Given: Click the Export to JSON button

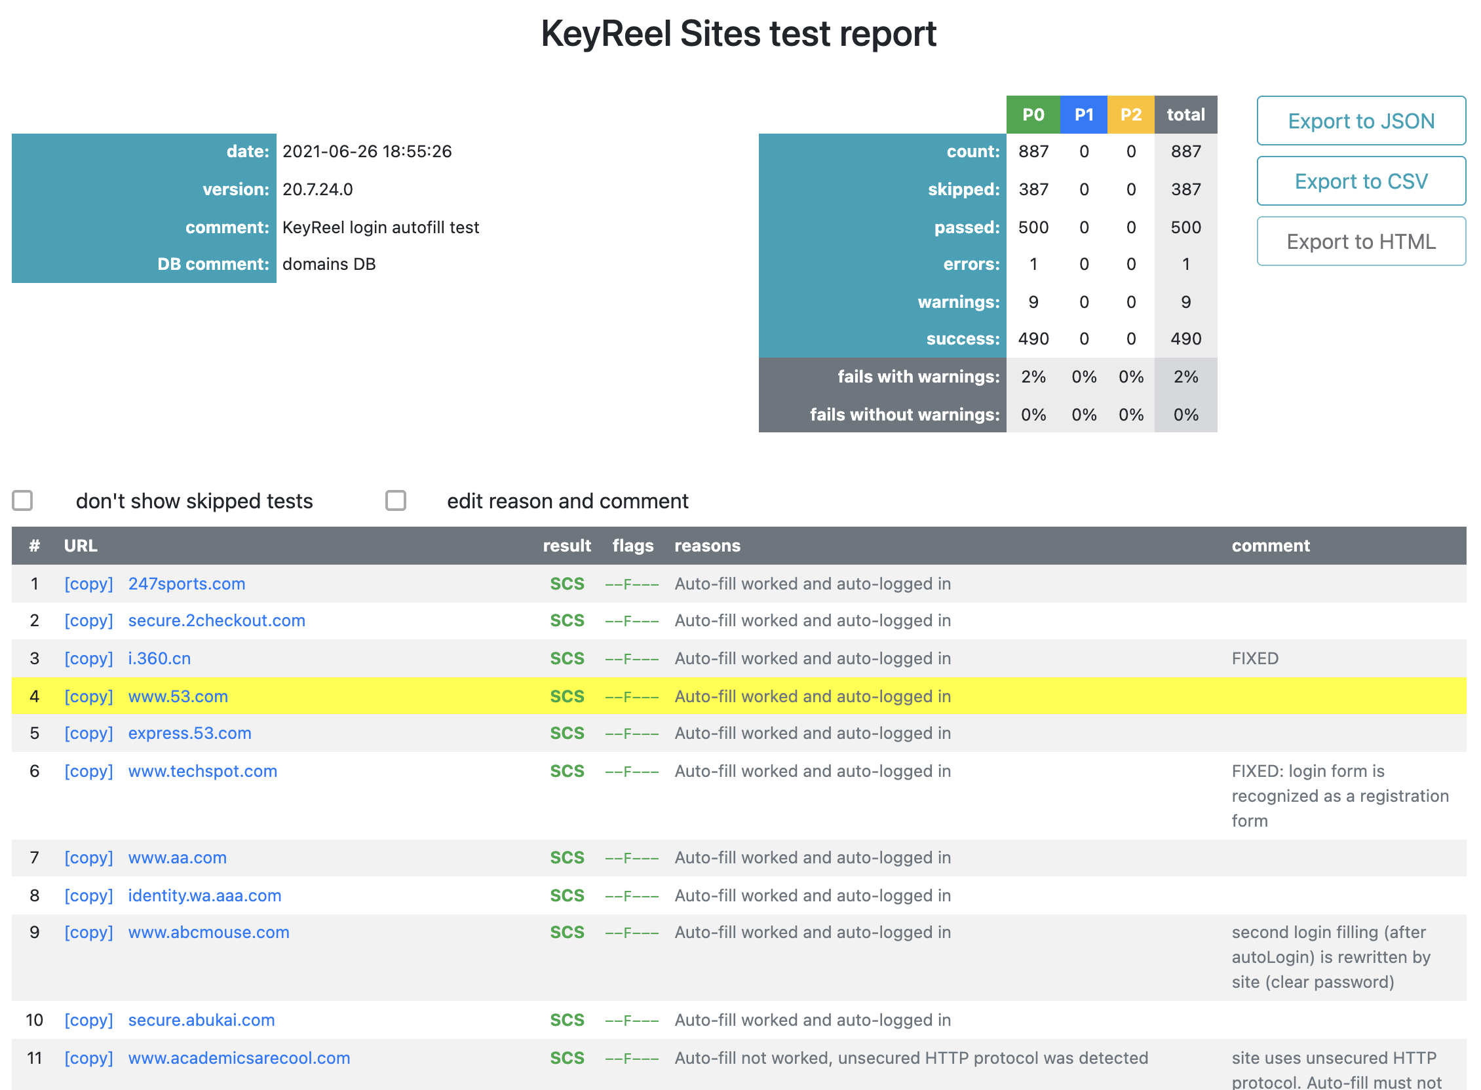Looking at the screenshot, I should (1361, 121).
